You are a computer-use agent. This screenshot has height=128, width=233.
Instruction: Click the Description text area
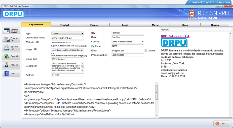point(66,67)
